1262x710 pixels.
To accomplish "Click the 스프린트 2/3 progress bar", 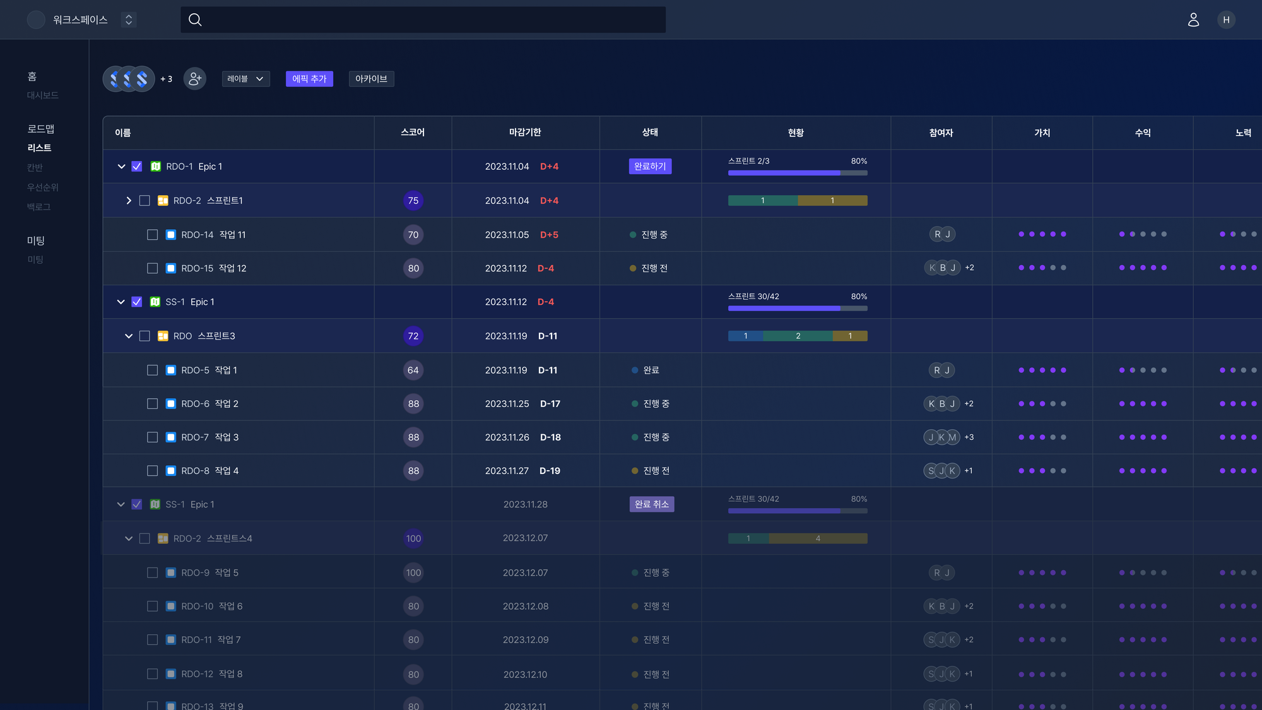I will pos(797,172).
